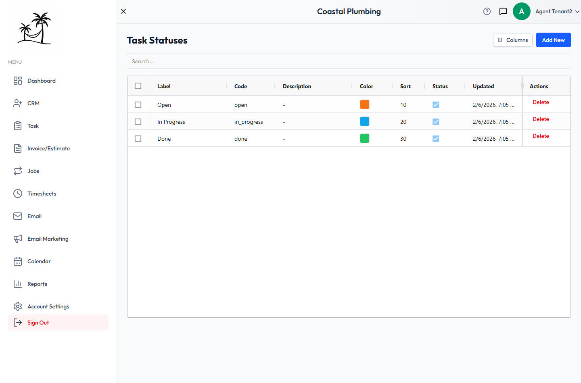Click the Calendar icon in sidebar
The height and width of the screenshot is (383, 581).
click(18, 261)
